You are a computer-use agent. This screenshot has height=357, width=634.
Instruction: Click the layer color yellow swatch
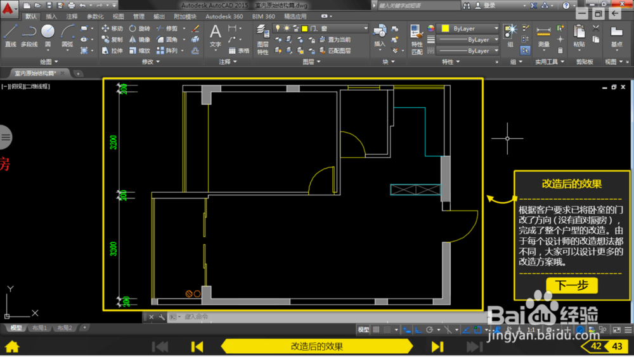point(304,29)
